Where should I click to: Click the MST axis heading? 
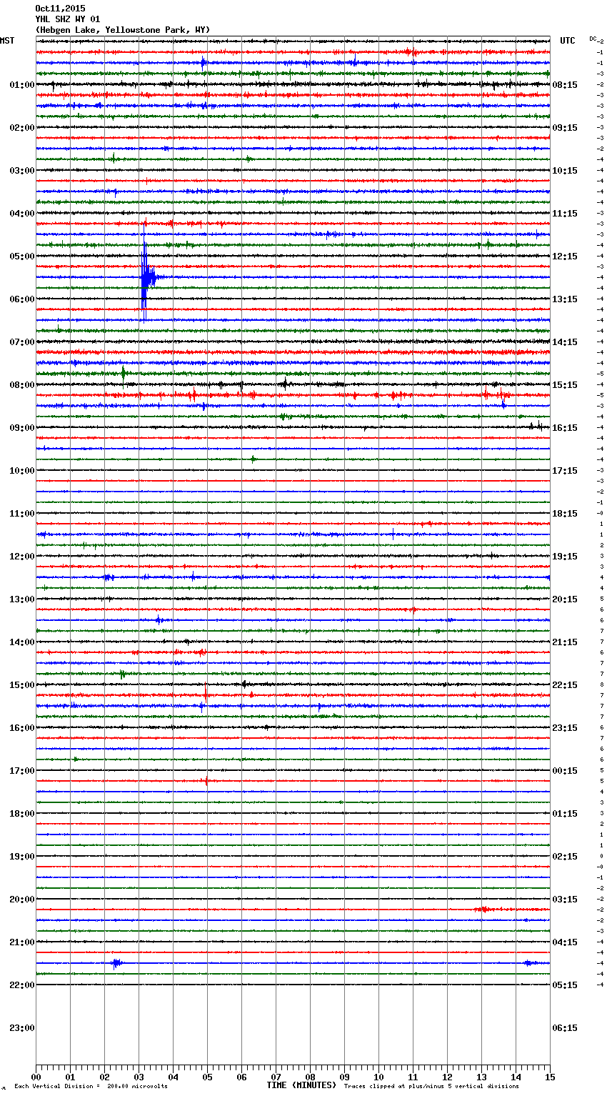point(7,41)
